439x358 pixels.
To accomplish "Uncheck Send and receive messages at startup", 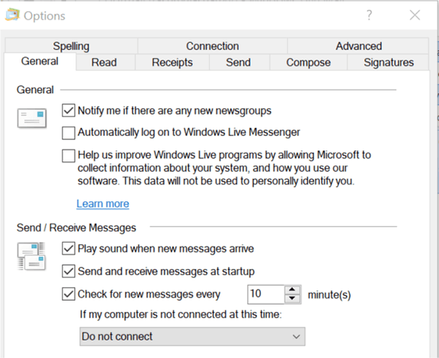I will point(68,271).
